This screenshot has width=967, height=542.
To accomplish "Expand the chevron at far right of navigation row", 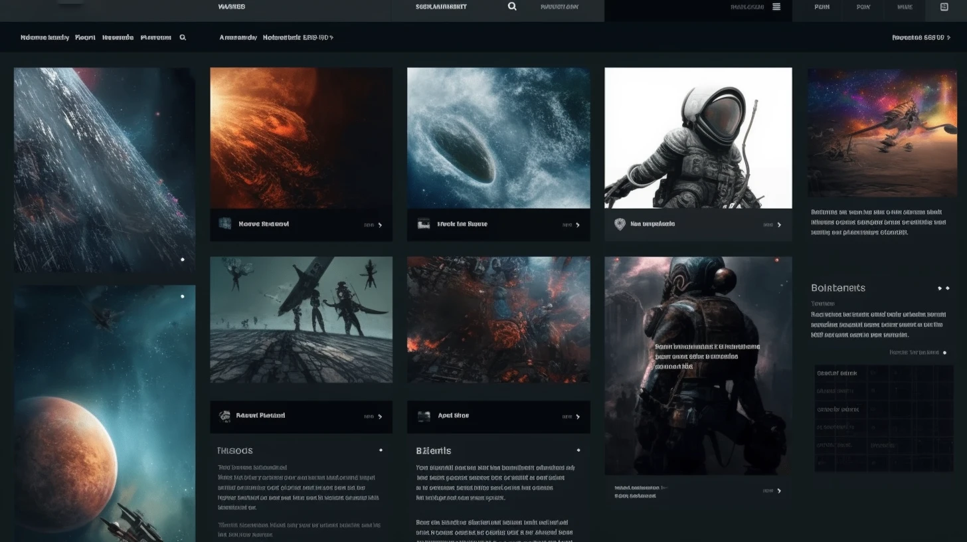I will pos(947,38).
